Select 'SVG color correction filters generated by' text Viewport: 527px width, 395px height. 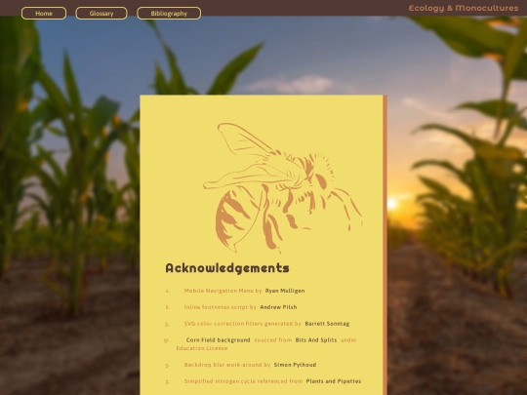pyautogui.click(x=243, y=324)
